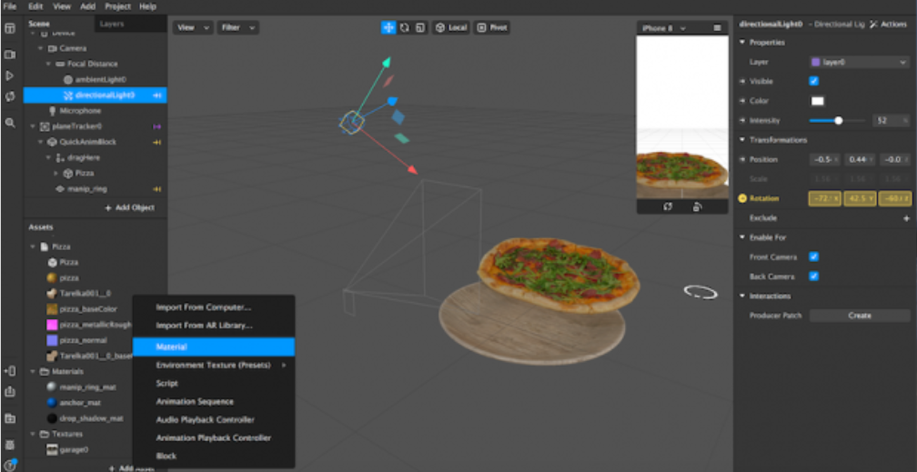Toggle Pivot mode
The width and height of the screenshot is (917, 472).
[492, 27]
